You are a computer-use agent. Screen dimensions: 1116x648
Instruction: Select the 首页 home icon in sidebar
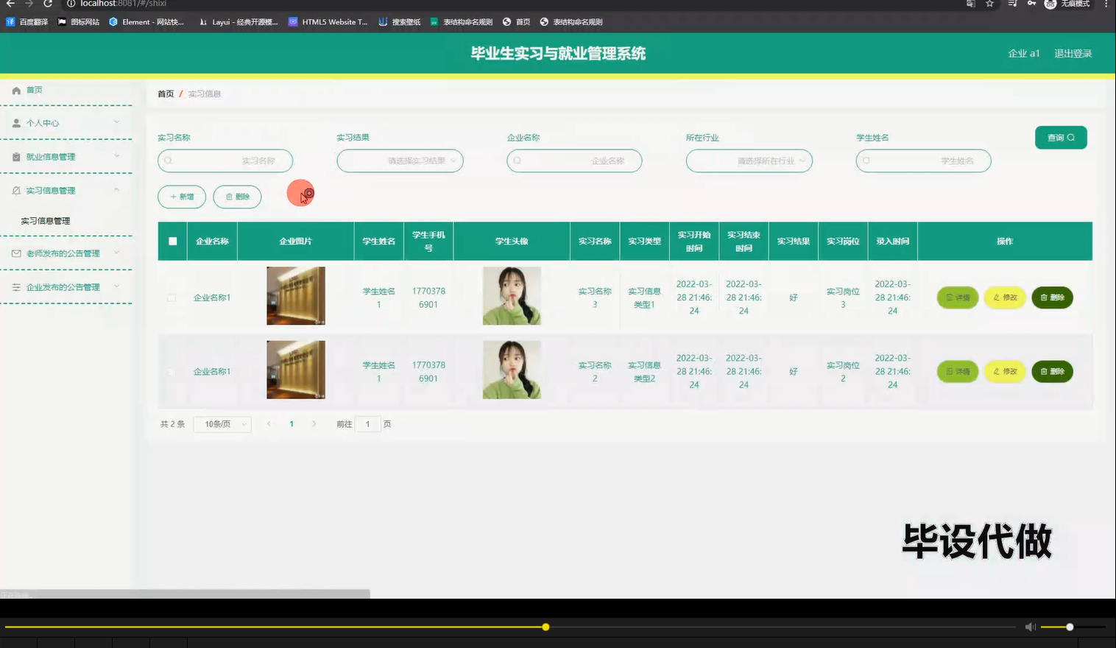[x=16, y=90]
